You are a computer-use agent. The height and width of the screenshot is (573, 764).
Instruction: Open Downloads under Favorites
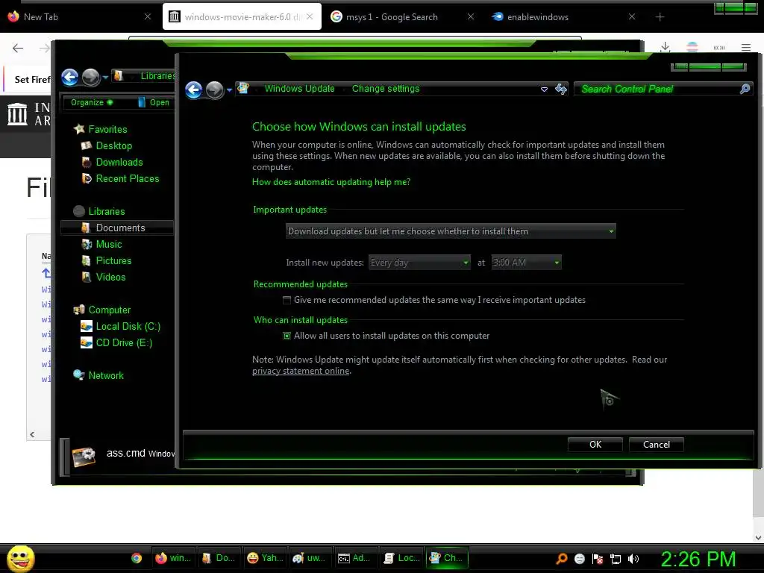point(119,162)
